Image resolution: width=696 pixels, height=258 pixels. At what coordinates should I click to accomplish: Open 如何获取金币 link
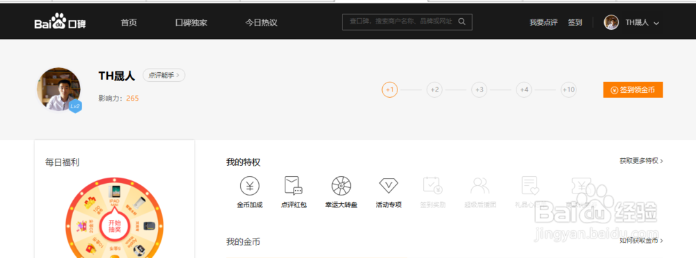click(642, 241)
